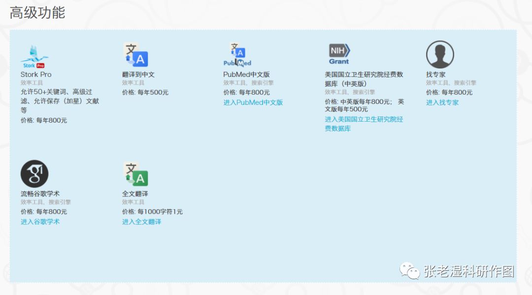Click 效率工具 tag under 翻译到中文

(x=133, y=83)
